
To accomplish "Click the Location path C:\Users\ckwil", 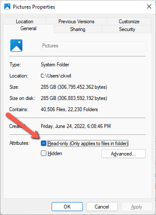I will pyautogui.click(x=56, y=76).
